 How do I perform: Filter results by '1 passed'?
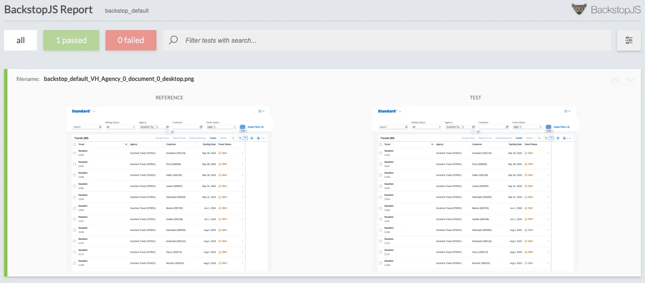(x=71, y=40)
